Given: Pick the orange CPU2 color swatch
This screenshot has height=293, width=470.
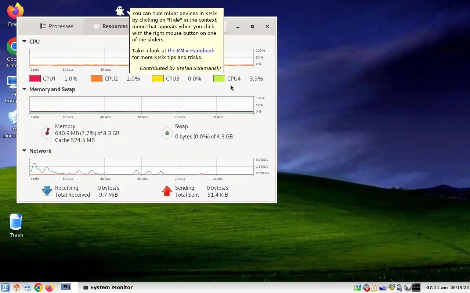Looking at the screenshot, I should coord(97,78).
